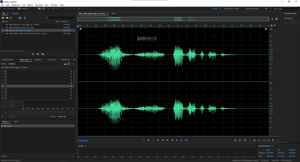Click Zoom In Amplitude icon

click(x=235, y=140)
